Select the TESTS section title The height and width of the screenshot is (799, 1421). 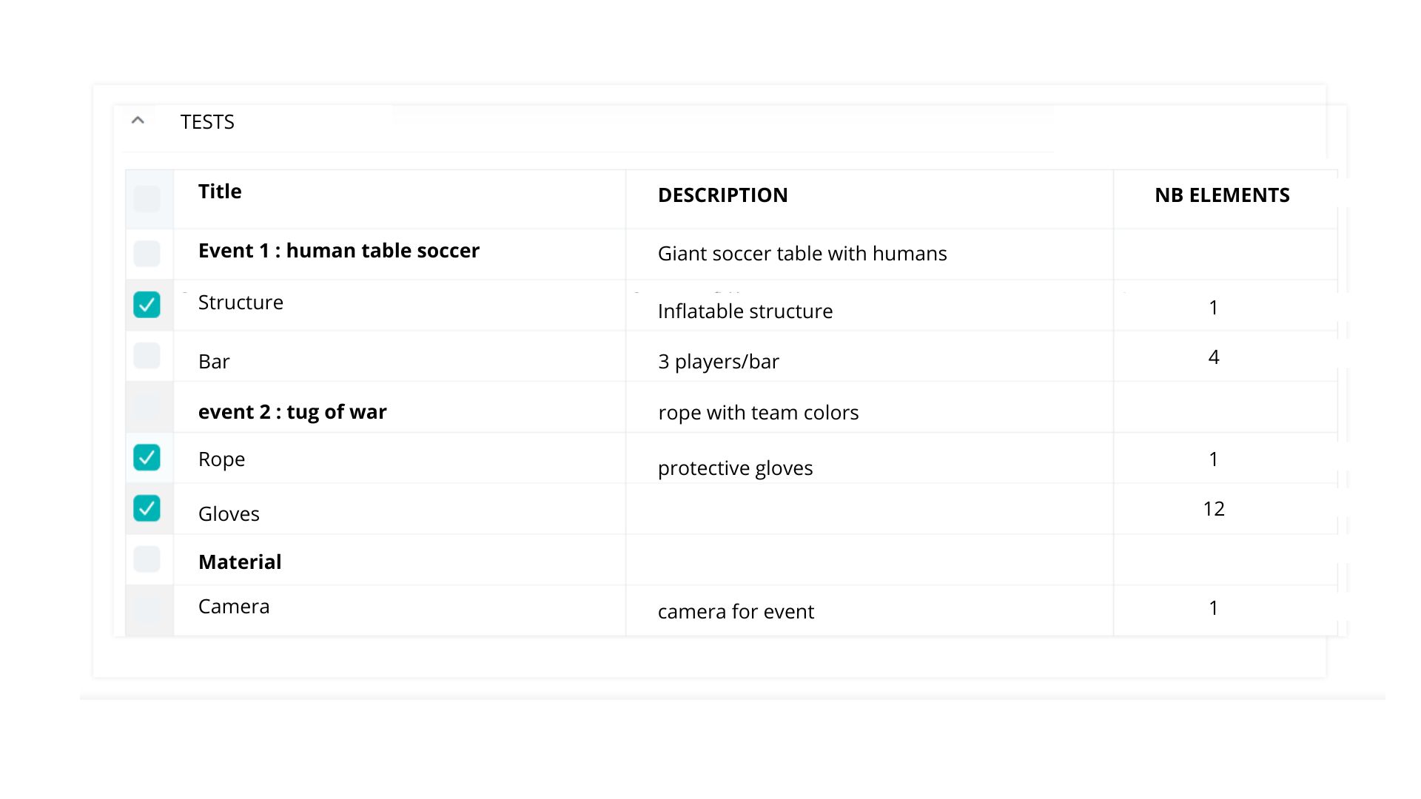tap(207, 122)
